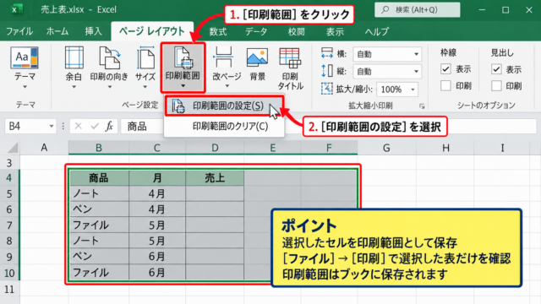Screen dimensions: 541x304
Task: Click the サイズ paper size icon
Action: 145,57
